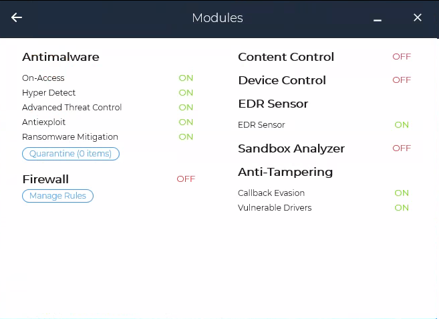This screenshot has width=439, height=319.
Task: Open Manage Rules for Firewall
Action: point(57,196)
